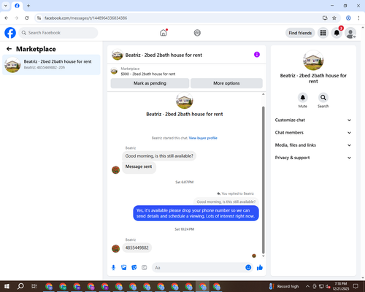Screen dimensions: 365x292
Task: Open Chrome profile icon
Action: pos(348,18)
